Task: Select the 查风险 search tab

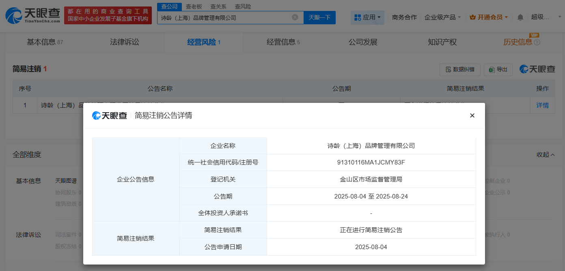Action: coord(243,6)
